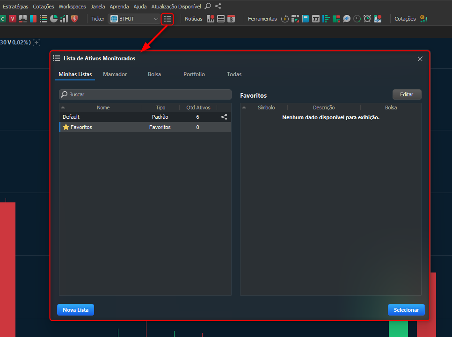Viewport: 452px width, 337px height.
Task: Sort lists using the Nome column arrow
Action: [63, 108]
